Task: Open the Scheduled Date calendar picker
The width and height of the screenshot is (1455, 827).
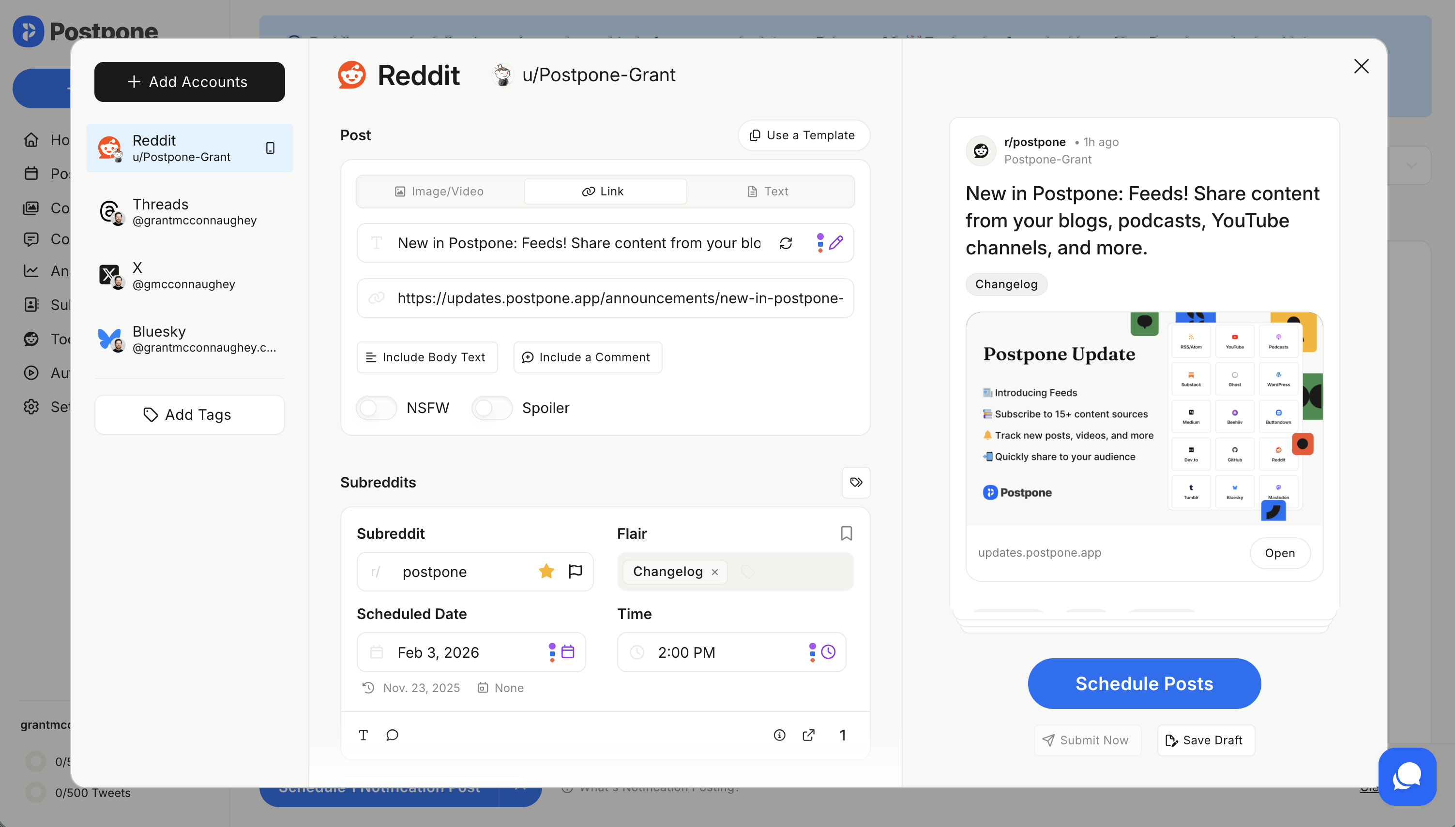Action: click(x=567, y=652)
